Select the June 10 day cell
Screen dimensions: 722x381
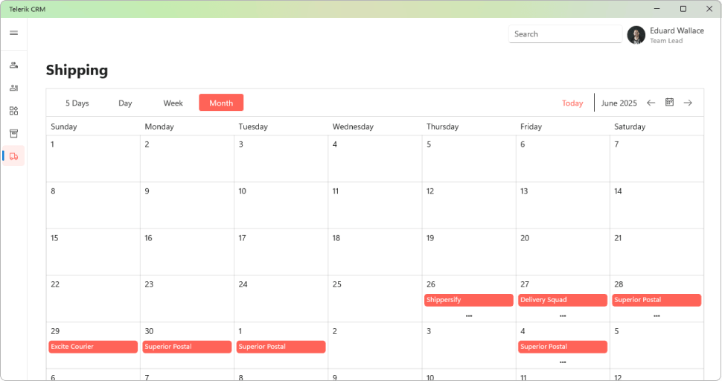281,205
